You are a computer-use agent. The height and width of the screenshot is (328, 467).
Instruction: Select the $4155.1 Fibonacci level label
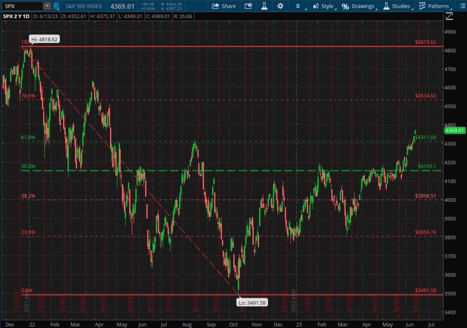(x=427, y=166)
